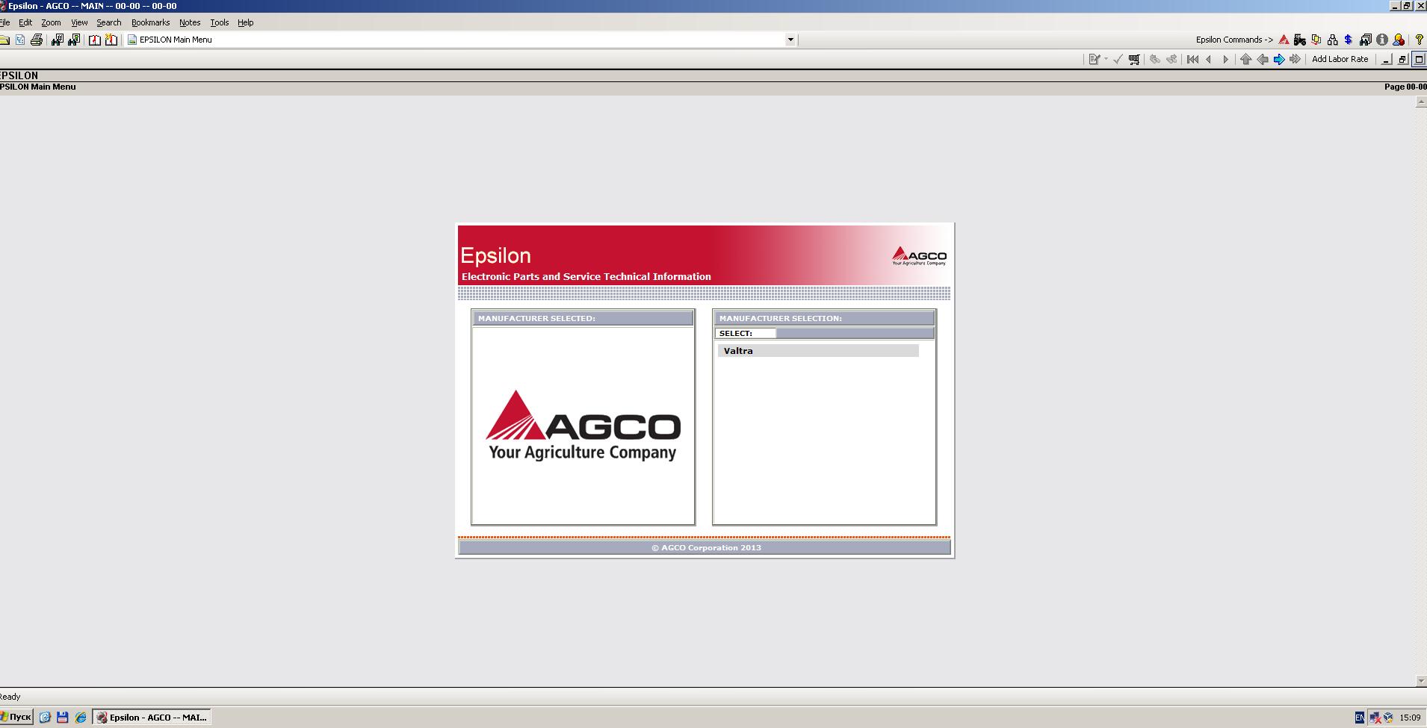
Task: Click the MANUFACTURER SELECTION header
Action: [x=824, y=318]
